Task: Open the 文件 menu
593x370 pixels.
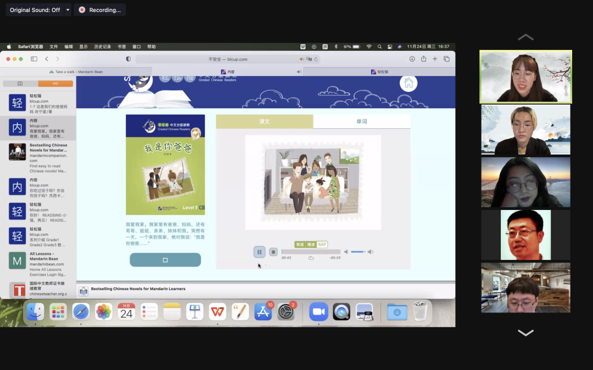Action: pyautogui.click(x=54, y=47)
